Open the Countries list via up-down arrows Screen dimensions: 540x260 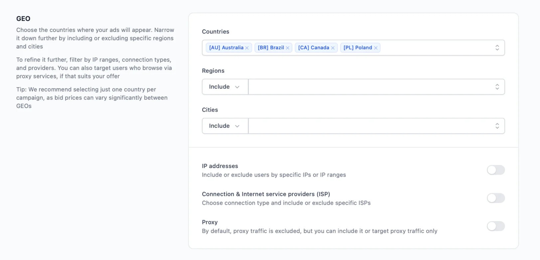pyautogui.click(x=497, y=48)
